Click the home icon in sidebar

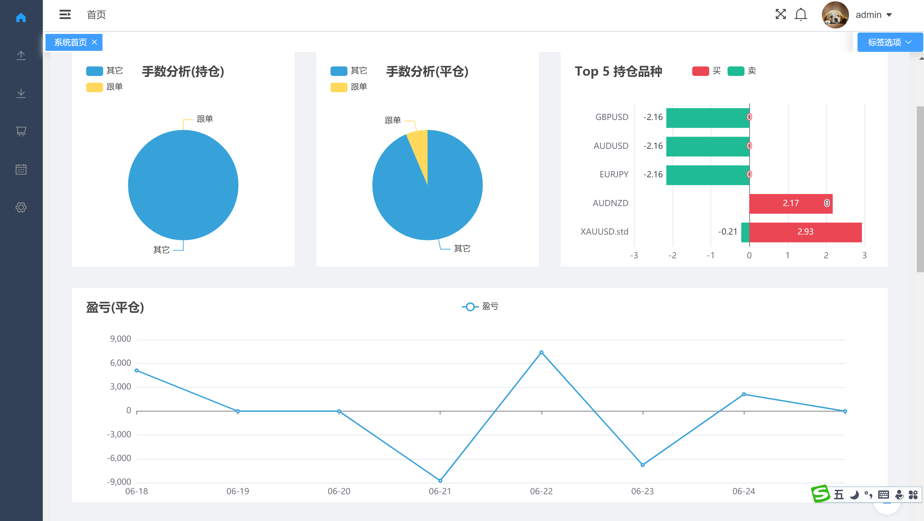coord(21,17)
